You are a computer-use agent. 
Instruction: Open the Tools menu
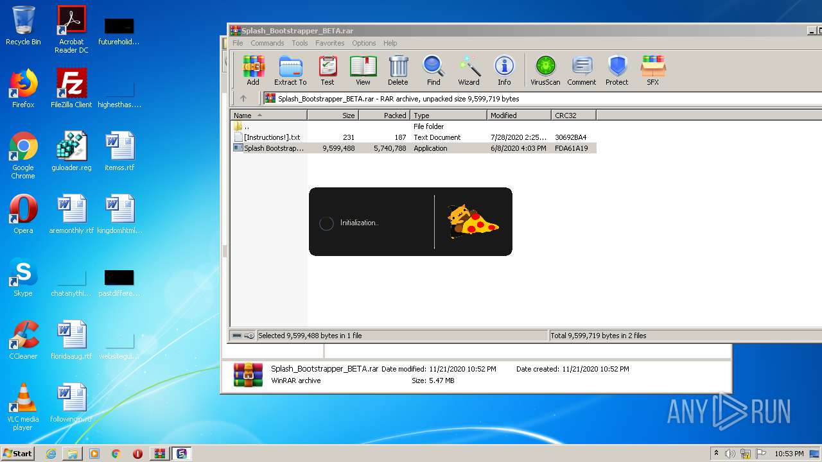point(300,43)
